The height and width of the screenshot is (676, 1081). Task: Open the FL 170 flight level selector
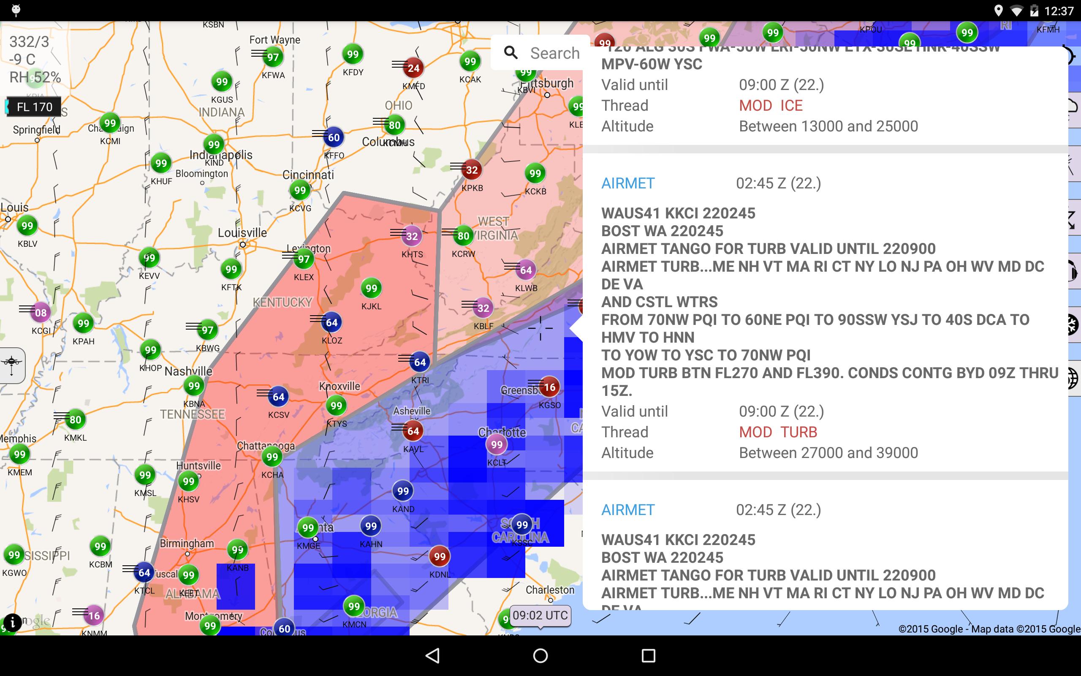tap(34, 107)
